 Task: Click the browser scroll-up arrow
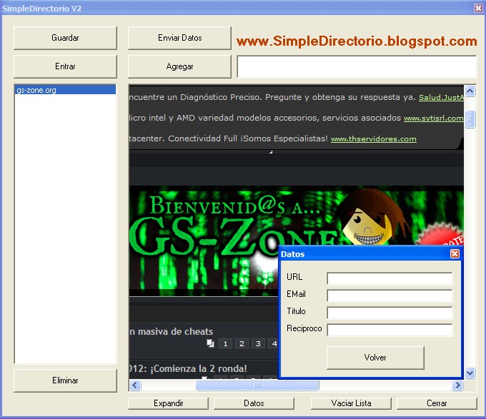coord(470,91)
